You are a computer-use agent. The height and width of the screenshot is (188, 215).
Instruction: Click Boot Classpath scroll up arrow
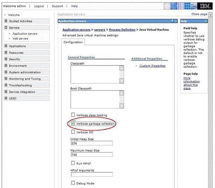coord(122,93)
